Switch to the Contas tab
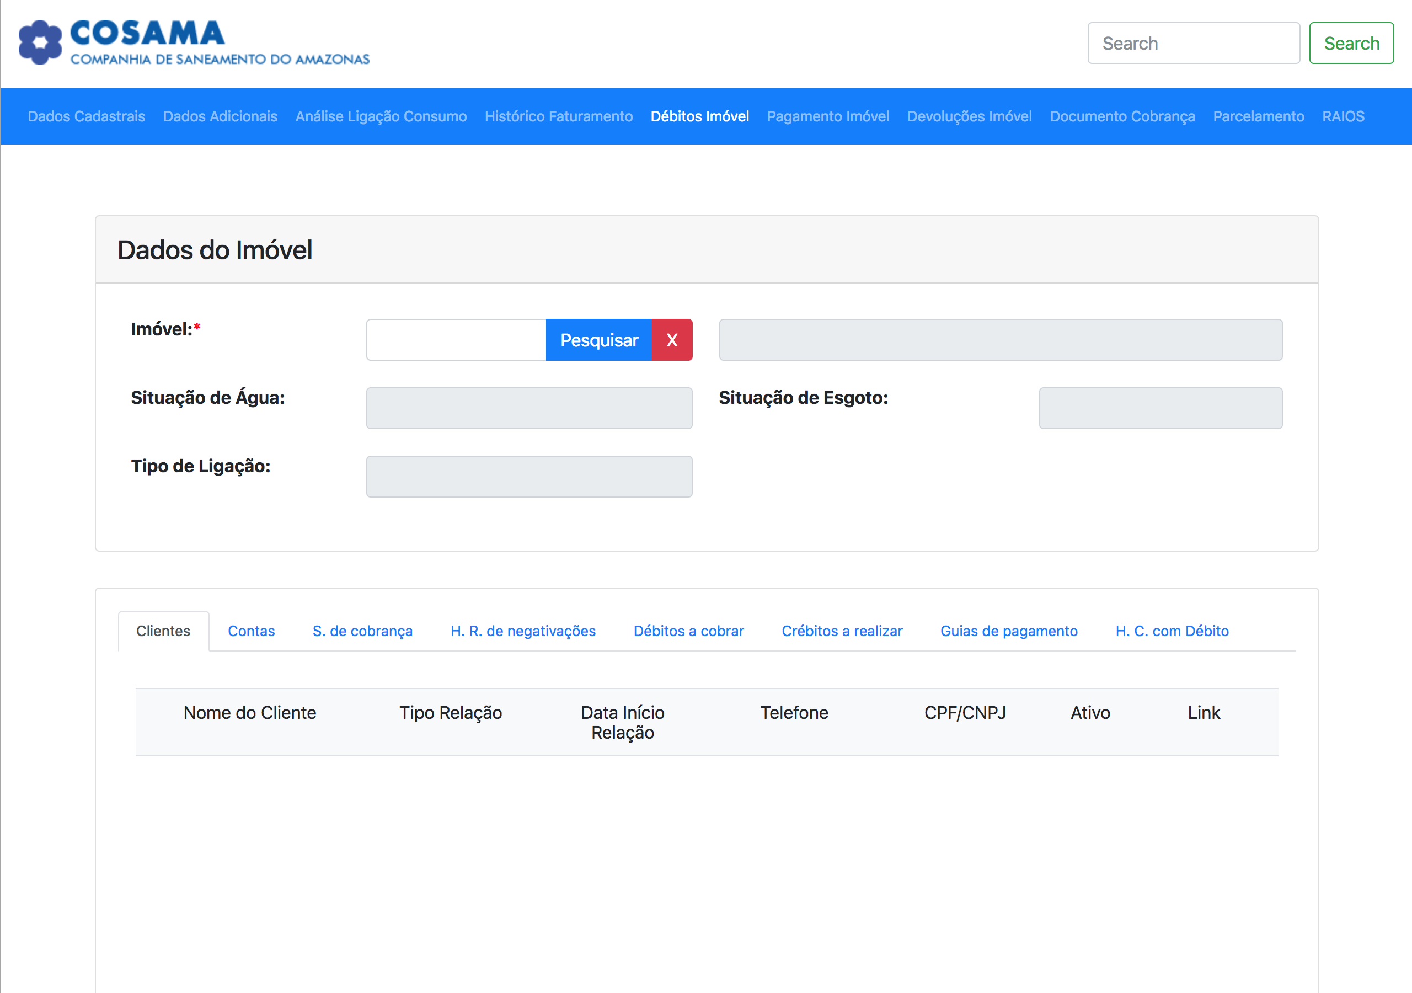This screenshot has width=1412, height=993. pyautogui.click(x=251, y=631)
